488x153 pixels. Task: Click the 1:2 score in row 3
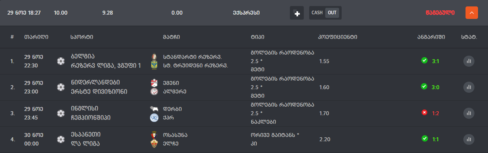[436, 113]
